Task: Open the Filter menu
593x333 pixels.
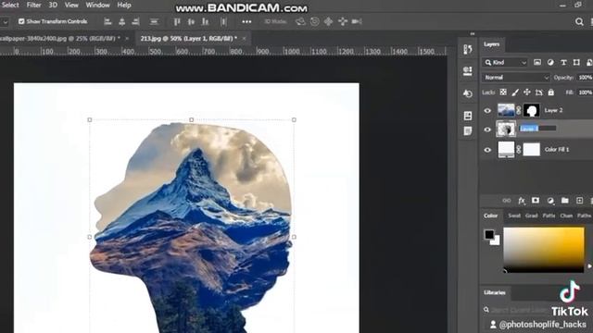Action: (x=33, y=5)
